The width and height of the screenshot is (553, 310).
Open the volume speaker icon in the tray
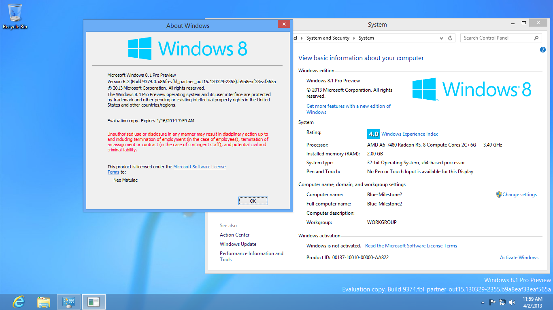[512, 302]
